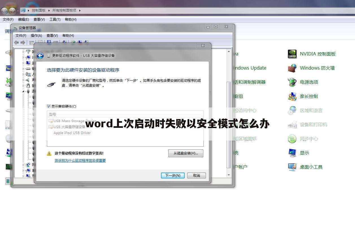355x248 pixels.
Task: Click 取消 button in driver wizard
Action: [x=197, y=175]
